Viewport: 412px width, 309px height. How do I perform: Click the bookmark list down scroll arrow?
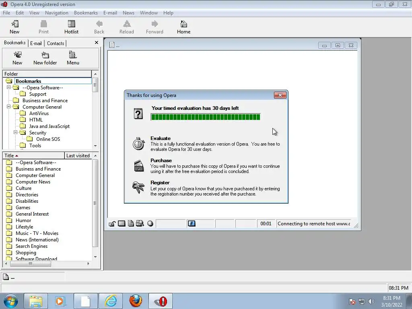[x=95, y=257]
